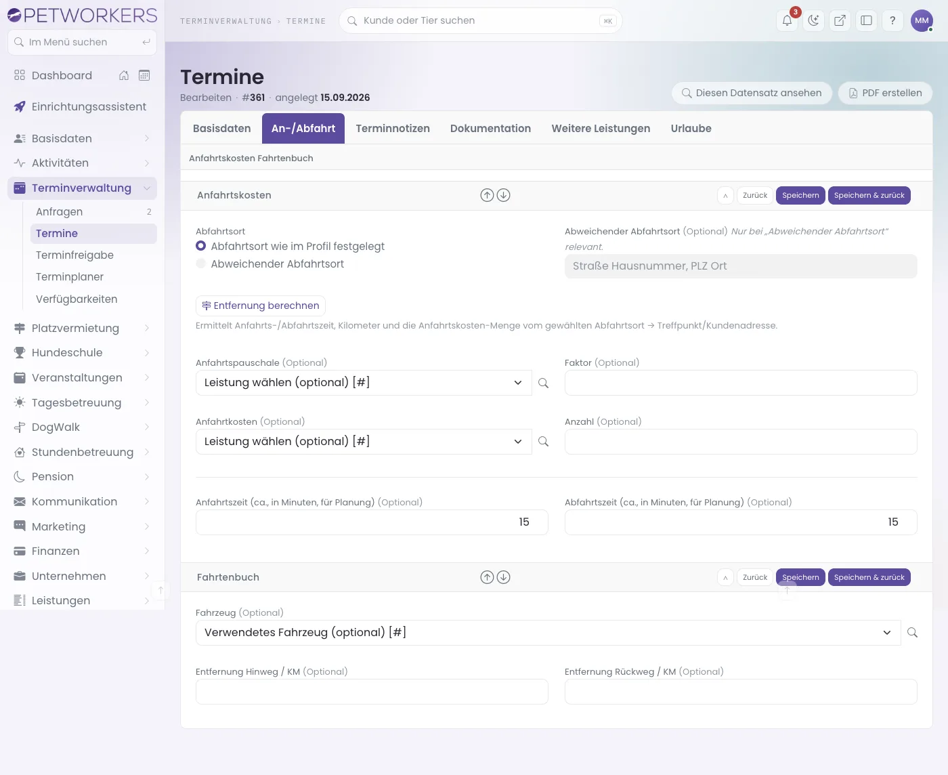Viewport: 948px width, 775px height.
Task: Open Terminplaner in sidebar
Action: pos(93,276)
